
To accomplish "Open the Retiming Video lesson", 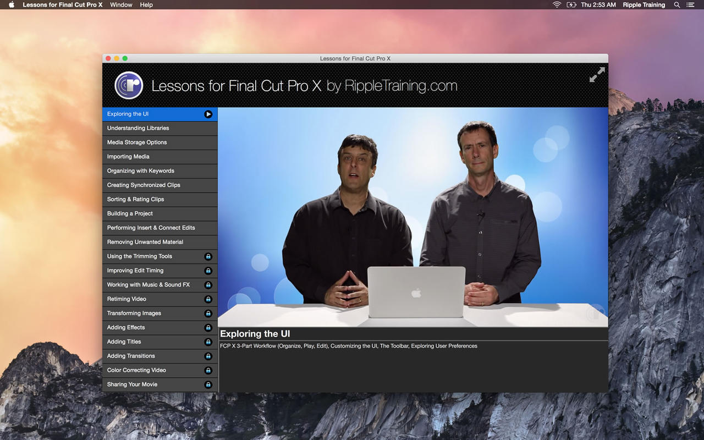I will [x=160, y=299].
